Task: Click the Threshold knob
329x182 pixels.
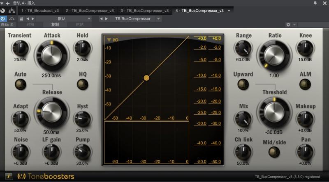Action: click(274, 112)
